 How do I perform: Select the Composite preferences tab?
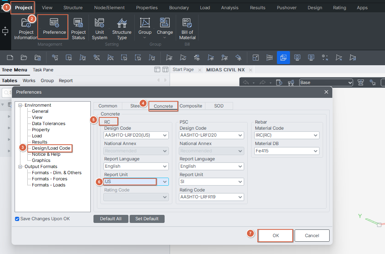click(x=191, y=106)
